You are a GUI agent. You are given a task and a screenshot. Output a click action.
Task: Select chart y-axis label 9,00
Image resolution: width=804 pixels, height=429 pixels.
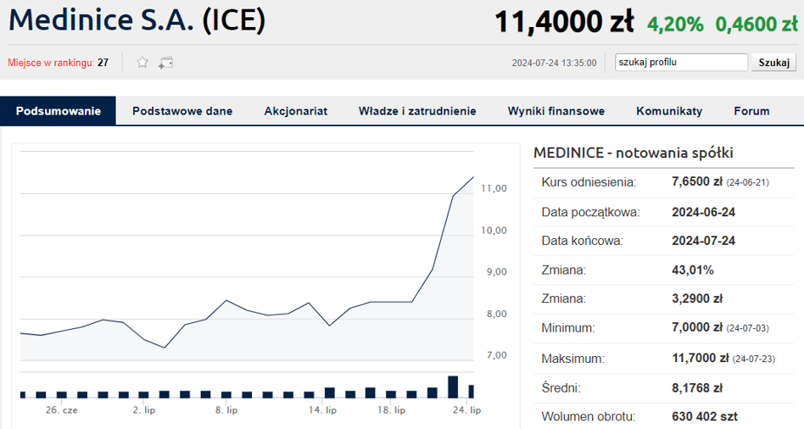coord(496,272)
